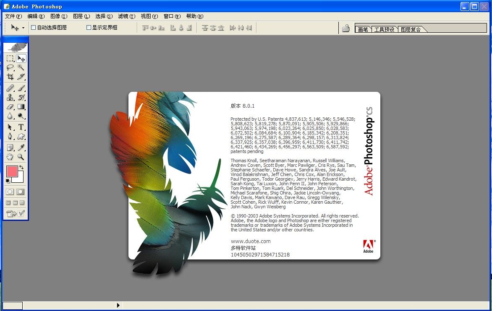
Task: Switch to Full Screen with Menu Bar
Action: point(16,202)
